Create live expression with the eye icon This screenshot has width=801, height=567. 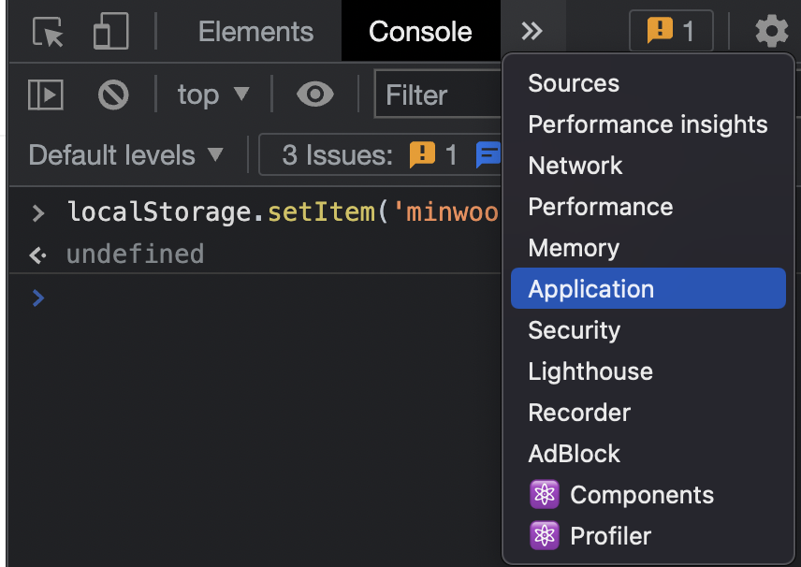[x=315, y=94]
